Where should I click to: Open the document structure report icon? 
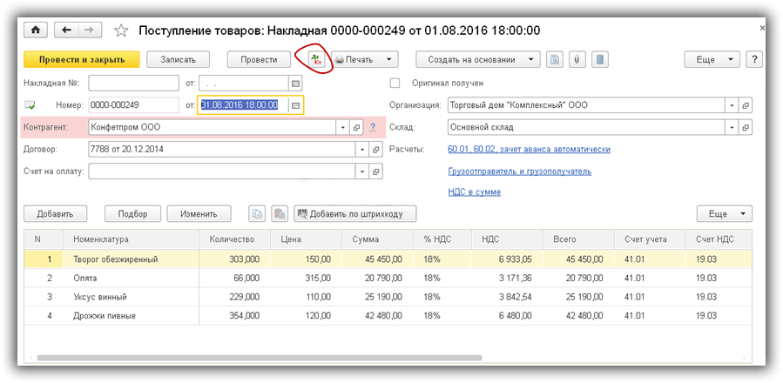click(554, 60)
